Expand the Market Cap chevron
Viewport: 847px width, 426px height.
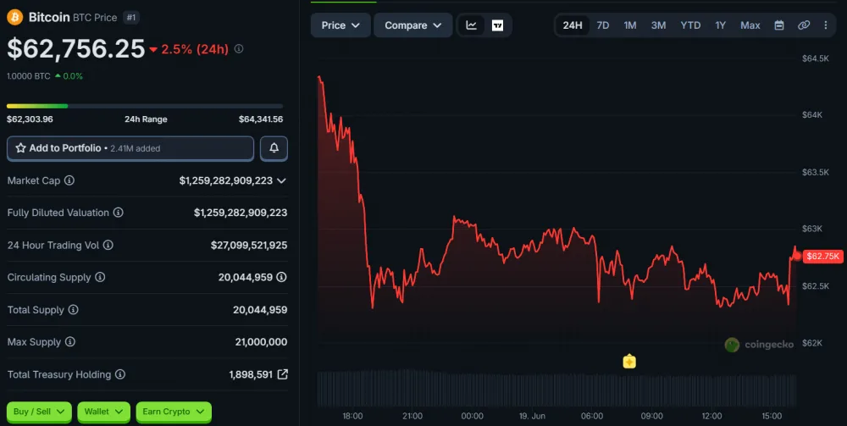coord(281,181)
